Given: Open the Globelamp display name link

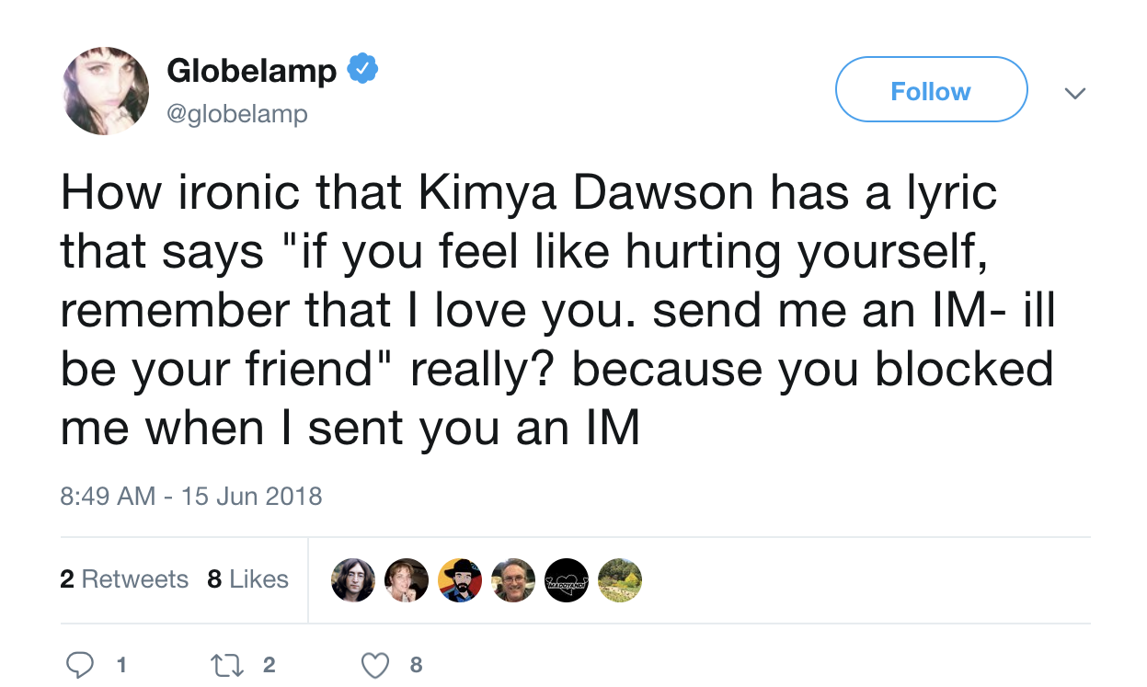Looking at the screenshot, I should coord(252,71).
